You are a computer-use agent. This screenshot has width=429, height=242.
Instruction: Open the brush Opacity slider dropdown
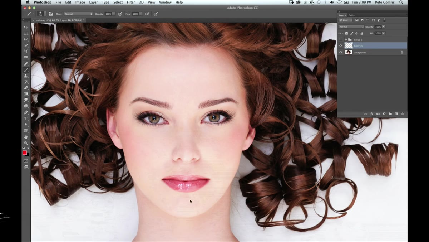click(114, 14)
